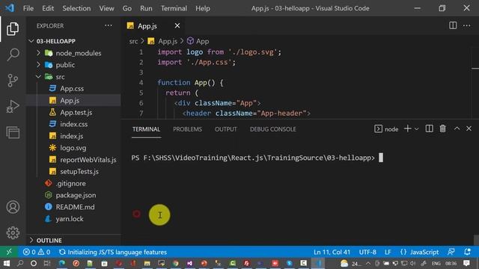Open the File menu
The height and width of the screenshot is (269, 479).
pyautogui.click(x=28, y=8)
